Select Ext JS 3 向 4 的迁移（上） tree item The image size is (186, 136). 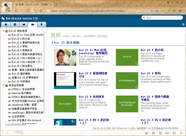27,58
